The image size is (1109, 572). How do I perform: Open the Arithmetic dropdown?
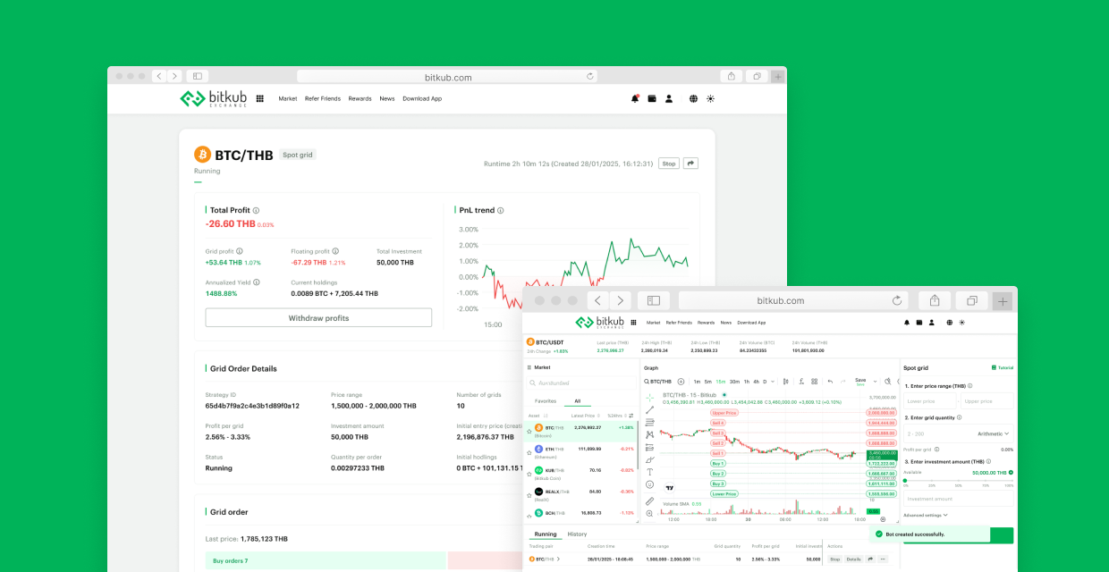993,433
